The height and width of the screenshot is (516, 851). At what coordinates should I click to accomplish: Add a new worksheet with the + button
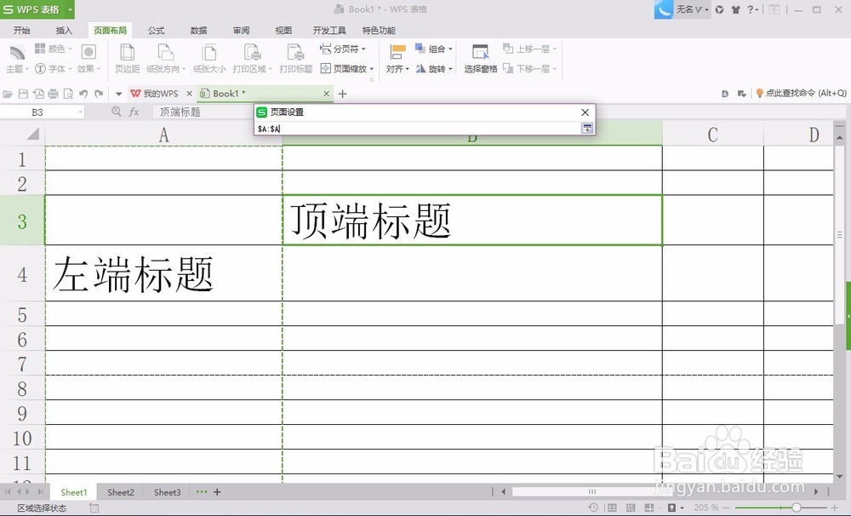[x=218, y=492]
